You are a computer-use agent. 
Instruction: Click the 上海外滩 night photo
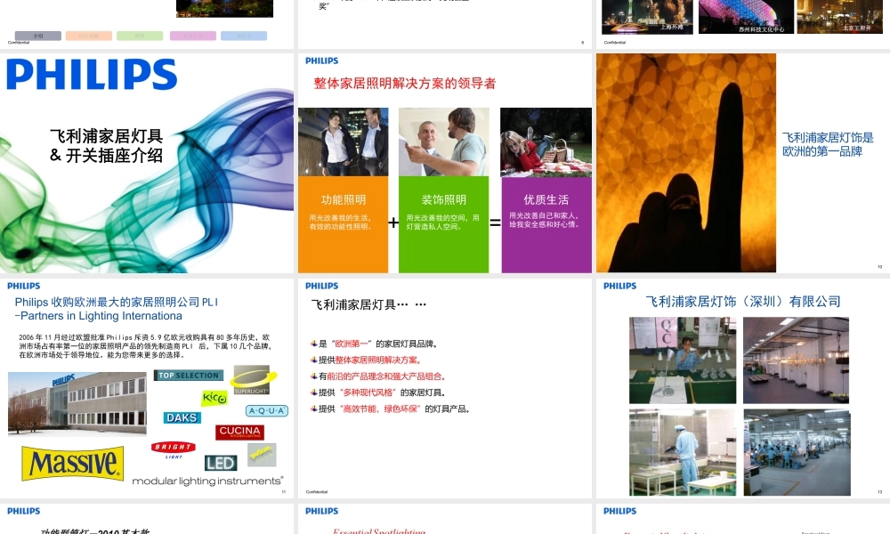coord(647,17)
